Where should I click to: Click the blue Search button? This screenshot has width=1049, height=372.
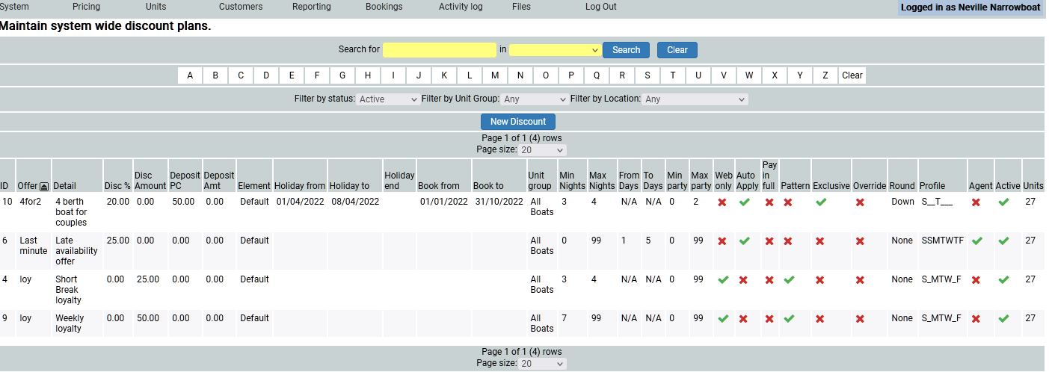(626, 50)
